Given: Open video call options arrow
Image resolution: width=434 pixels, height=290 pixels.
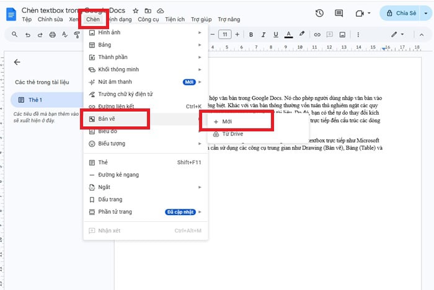Looking at the screenshot, I should [x=369, y=13].
